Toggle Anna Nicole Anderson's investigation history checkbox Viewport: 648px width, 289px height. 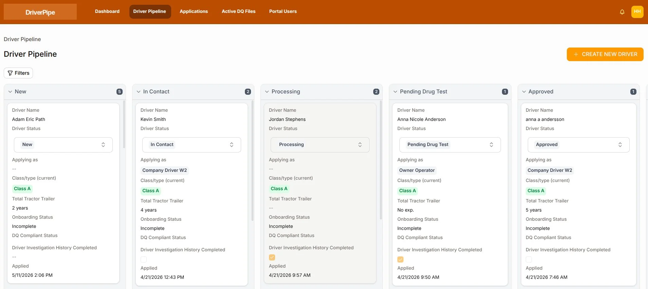(x=400, y=259)
